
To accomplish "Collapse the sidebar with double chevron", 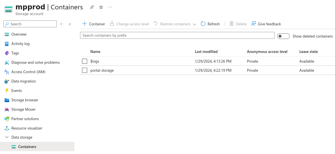I will pos(70,24).
